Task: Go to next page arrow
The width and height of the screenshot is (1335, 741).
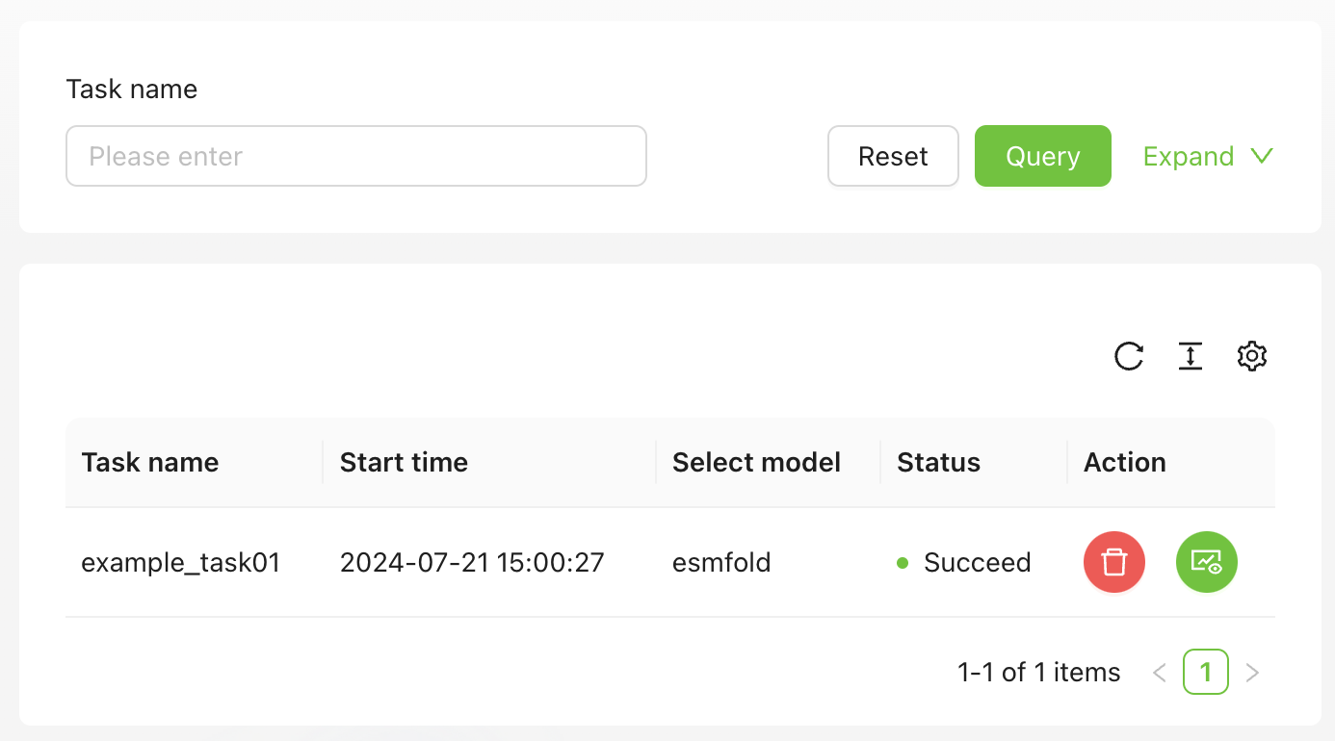Action: tap(1252, 673)
